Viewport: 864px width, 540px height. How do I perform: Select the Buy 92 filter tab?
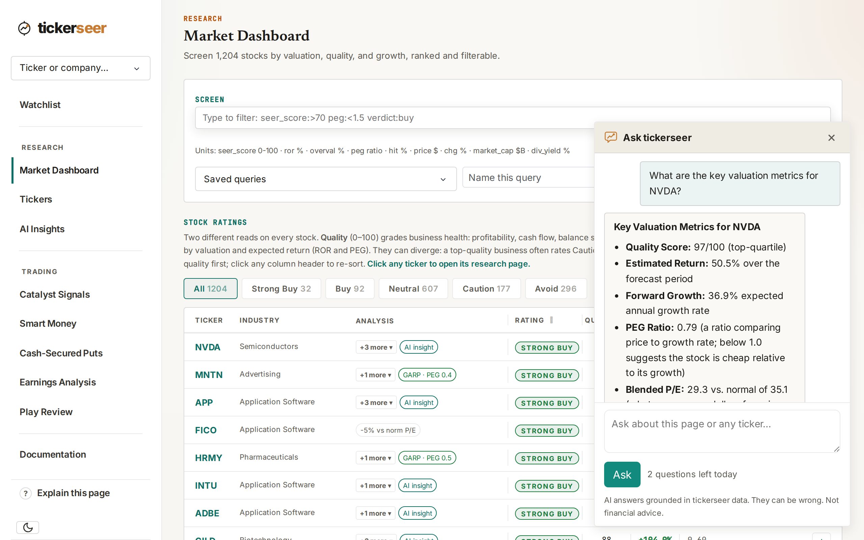pos(350,289)
